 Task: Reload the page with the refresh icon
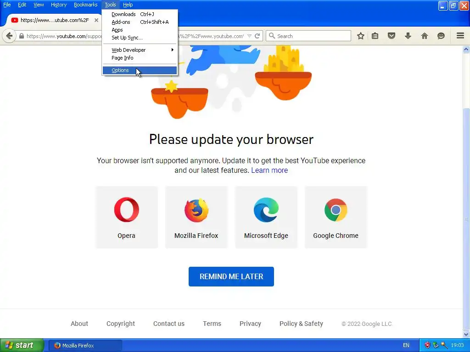click(257, 36)
